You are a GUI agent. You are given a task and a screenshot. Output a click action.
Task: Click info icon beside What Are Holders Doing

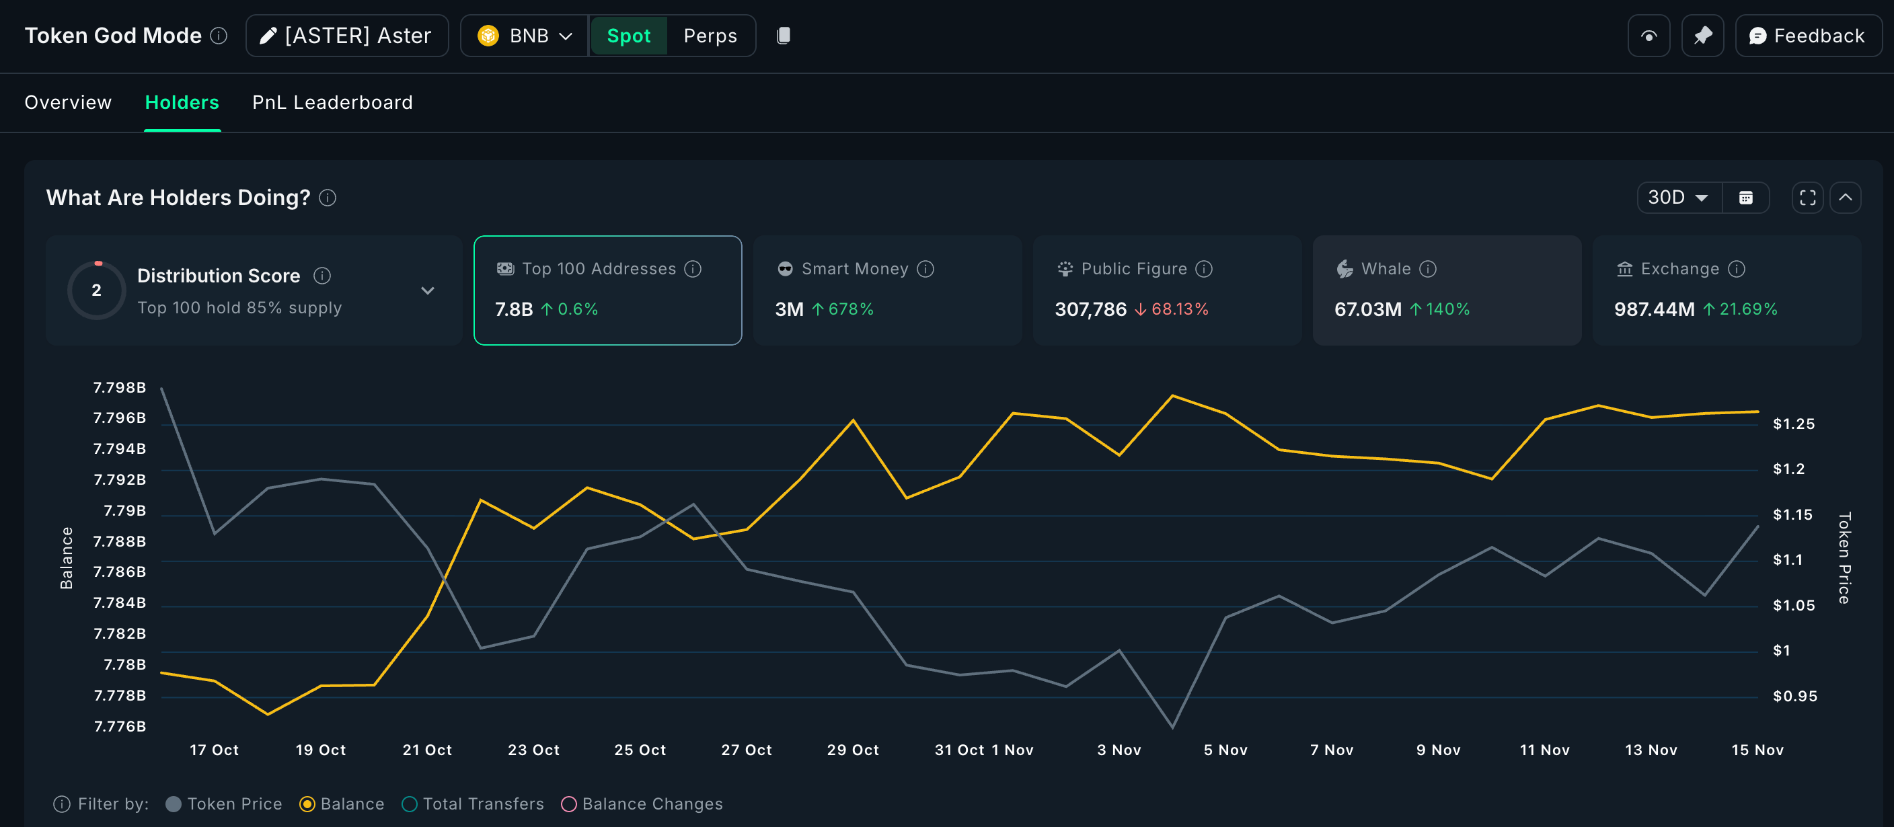(328, 198)
